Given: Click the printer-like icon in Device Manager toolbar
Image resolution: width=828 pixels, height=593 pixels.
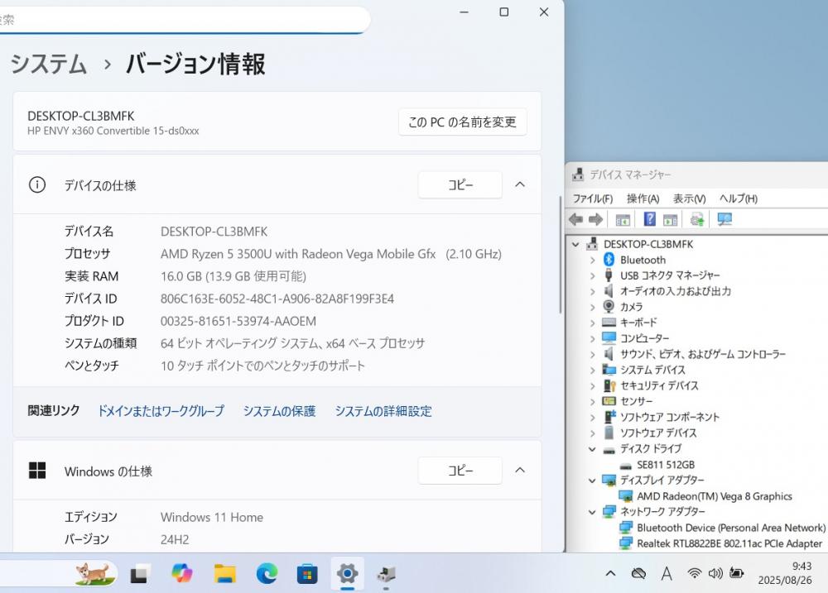Looking at the screenshot, I should (x=697, y=219).
